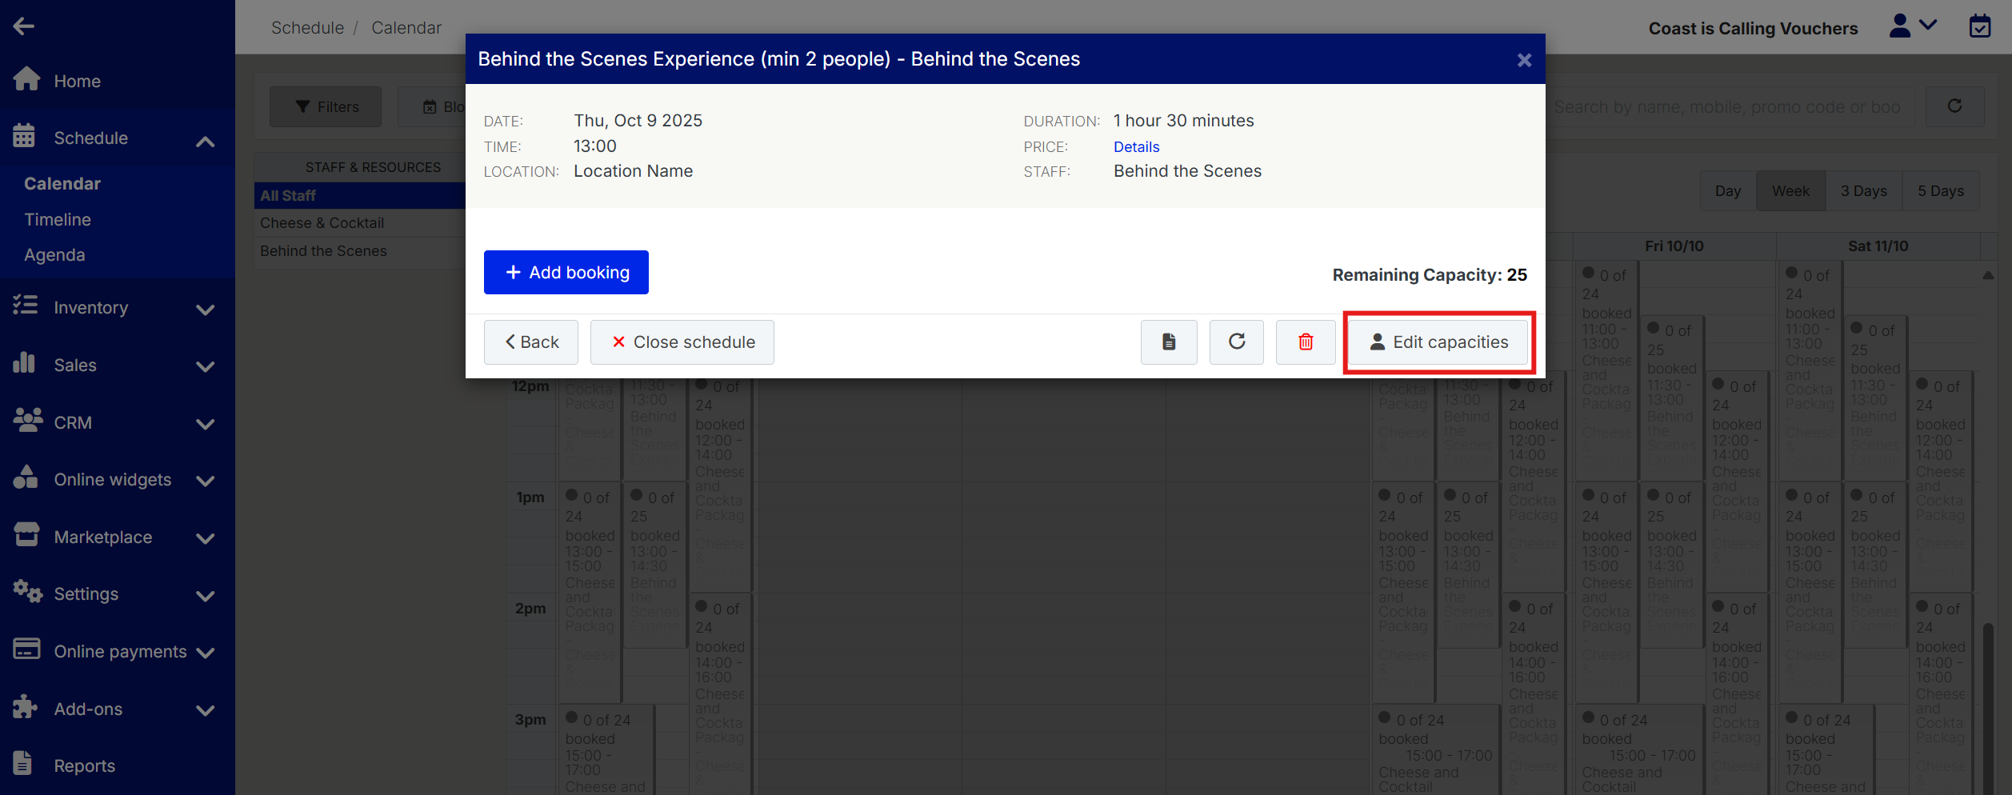Click the Home icon in sidebar
This screenshot has height=795, width=2012.
(27, 80)
